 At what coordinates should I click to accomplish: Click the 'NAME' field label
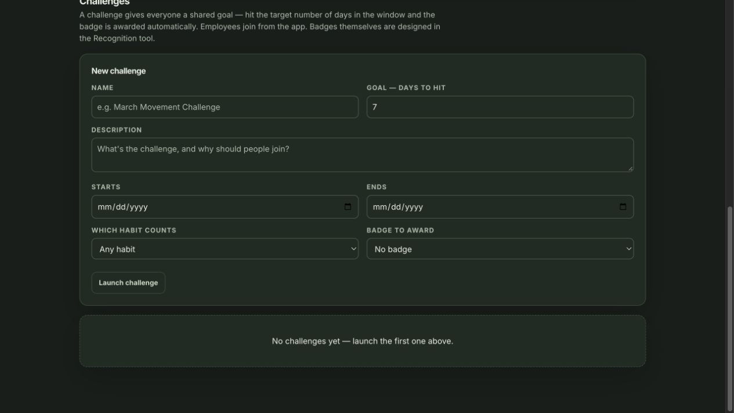point(103,88)
